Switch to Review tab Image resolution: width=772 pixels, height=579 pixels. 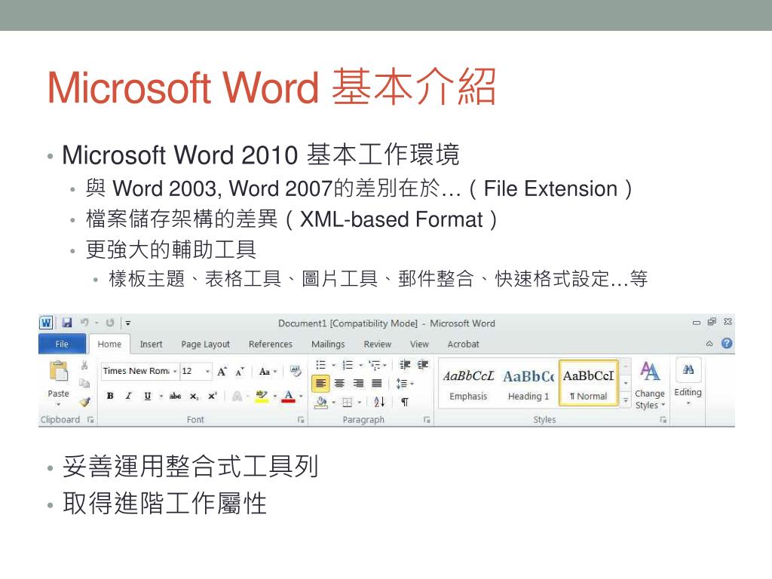click(x=377, y=344)
